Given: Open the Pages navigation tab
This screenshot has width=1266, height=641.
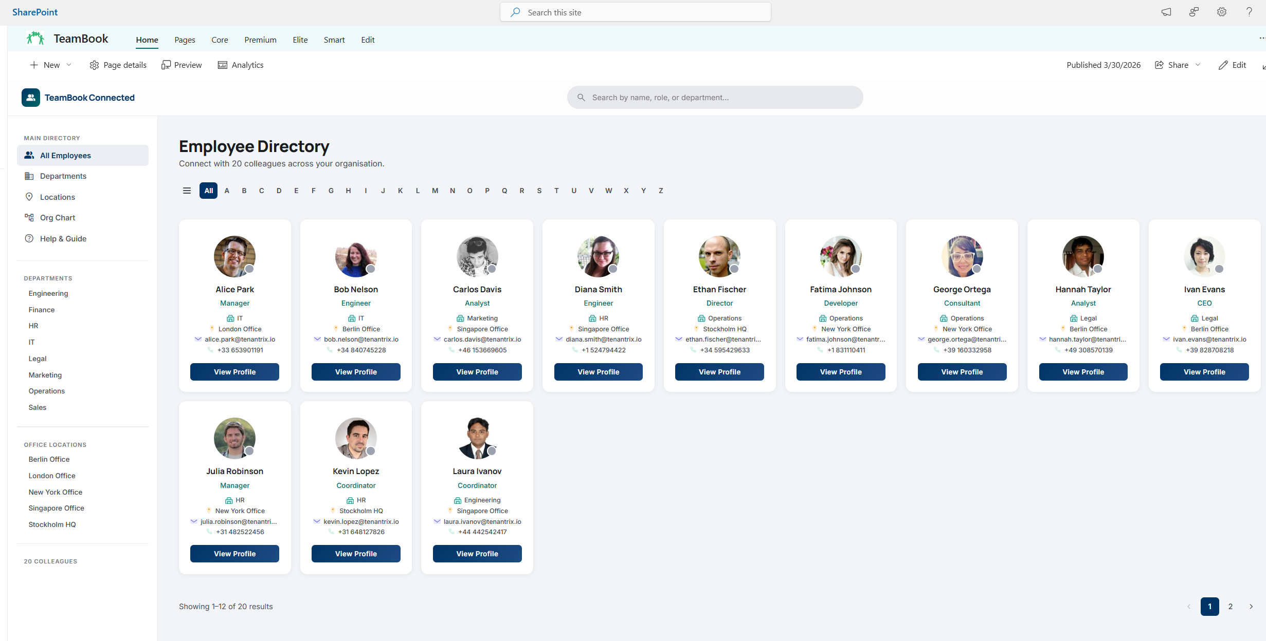Looking at the screenshot, I should [x=185, y=40].
